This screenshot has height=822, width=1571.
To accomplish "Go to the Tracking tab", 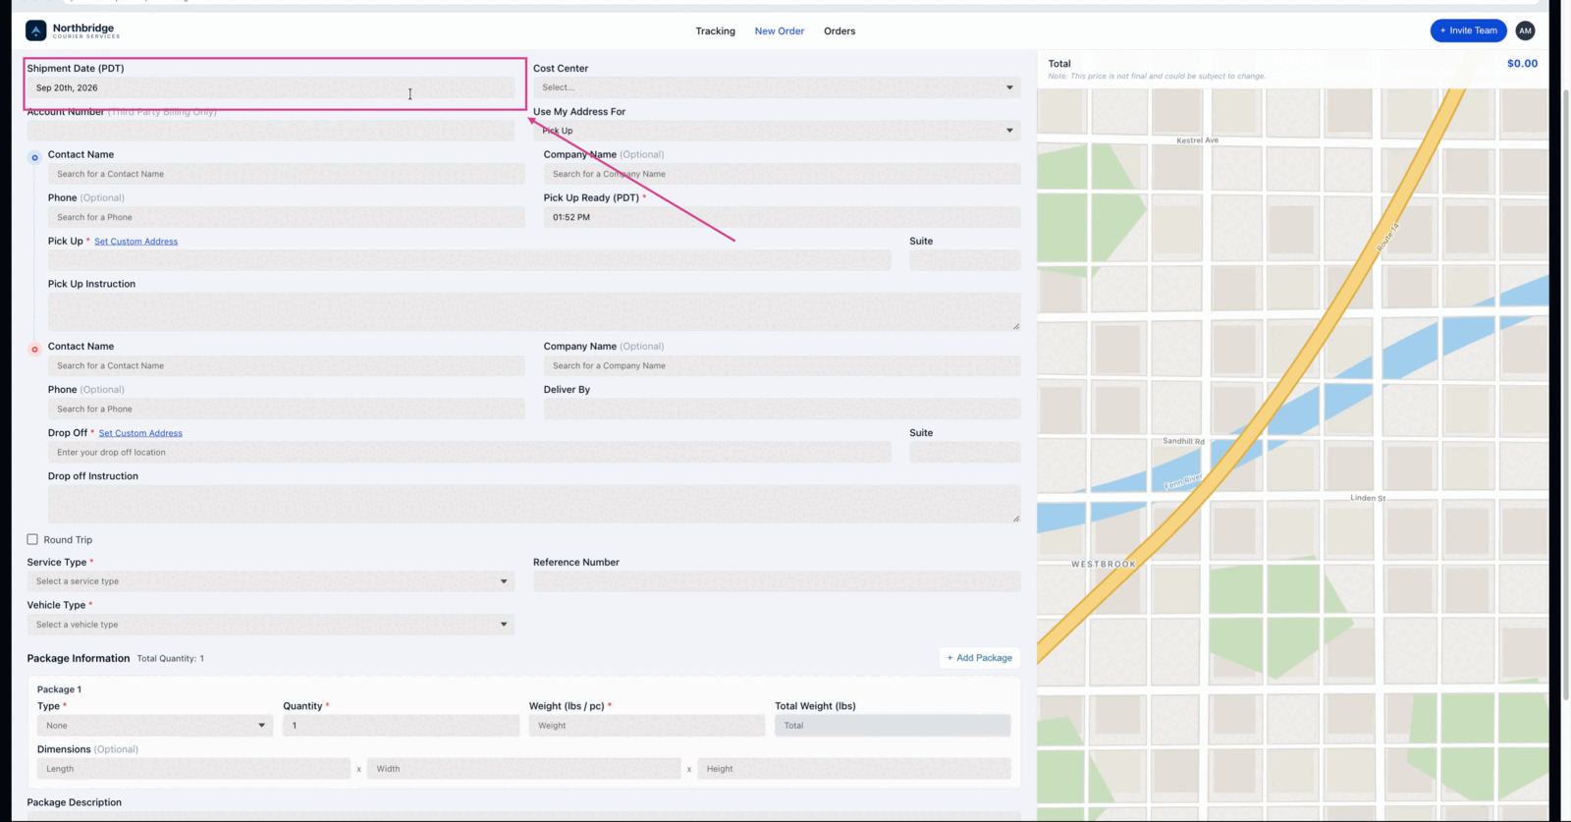I will [715, 31].
